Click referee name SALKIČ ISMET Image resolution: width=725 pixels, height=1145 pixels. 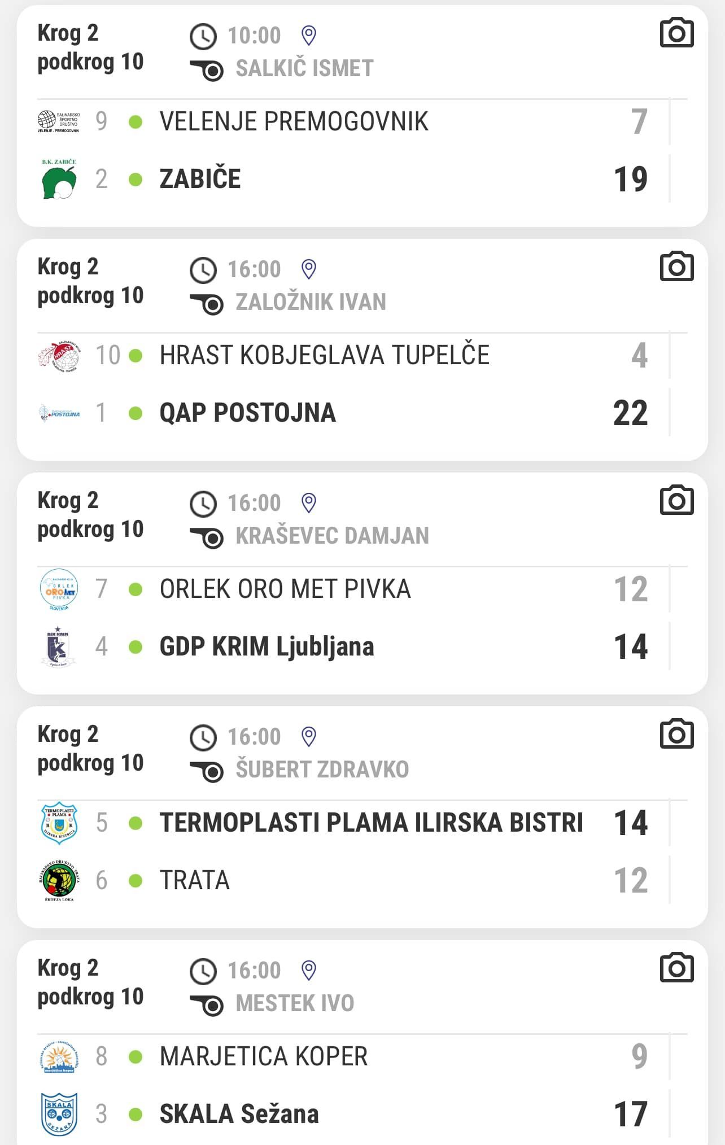[x=304, y=68]
